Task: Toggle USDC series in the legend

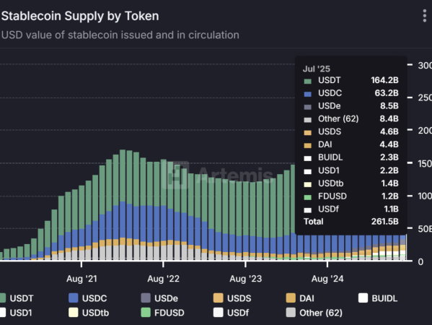Action: (x=87, y=298)
